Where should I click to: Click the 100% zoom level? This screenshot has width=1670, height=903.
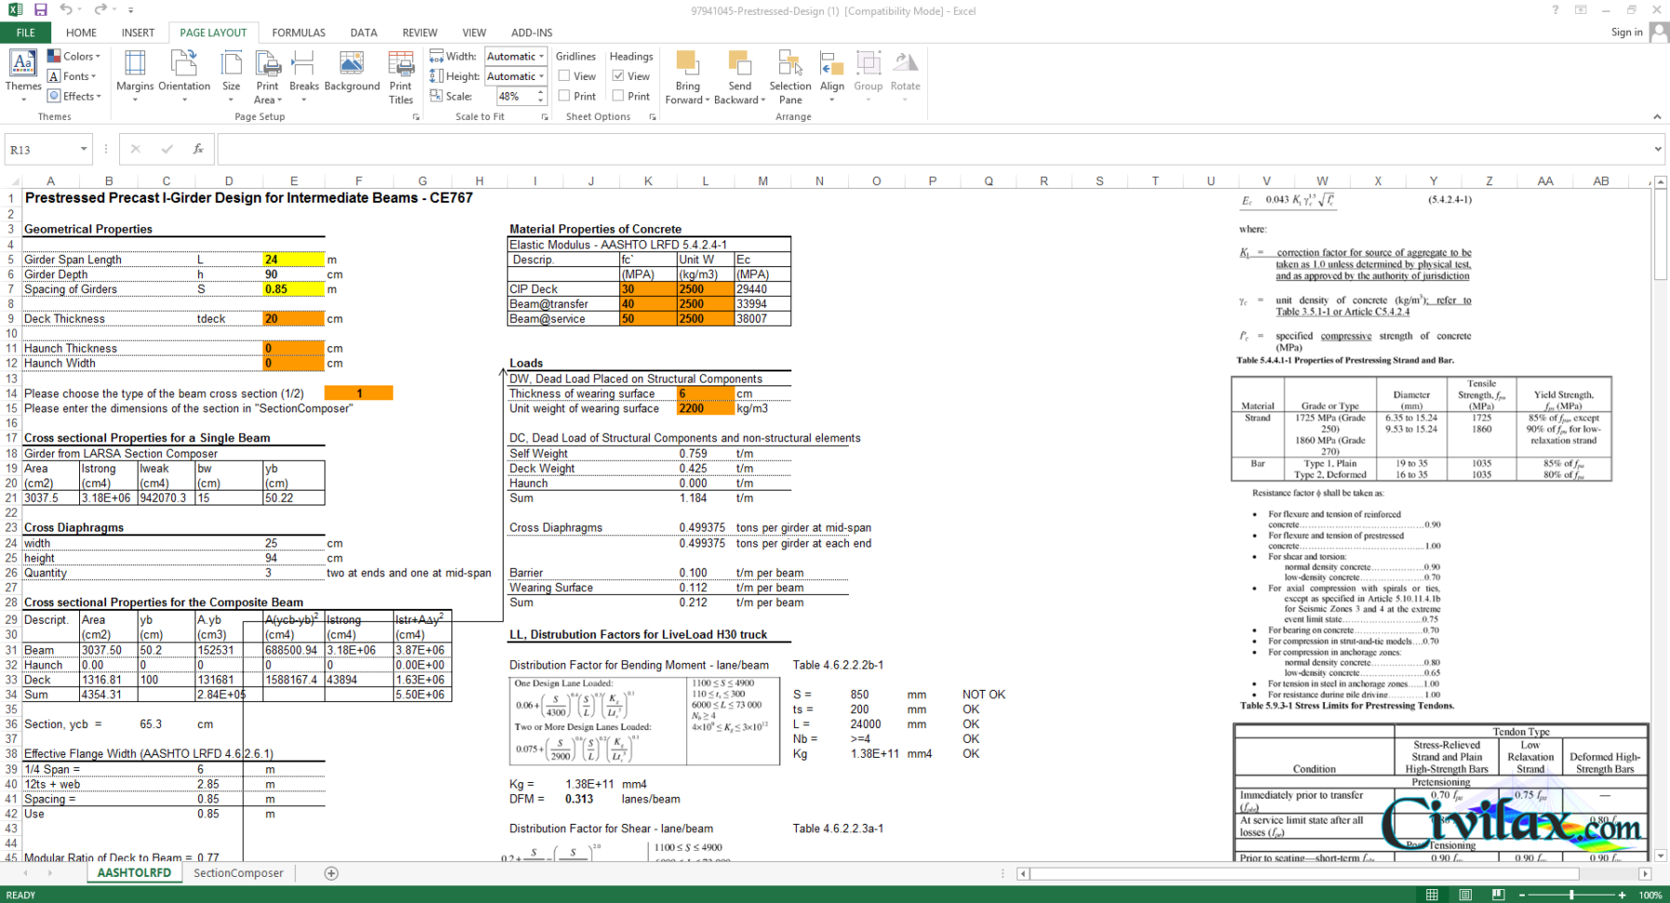click(1650, 895)
